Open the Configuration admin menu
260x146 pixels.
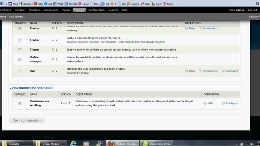[96, 10]
